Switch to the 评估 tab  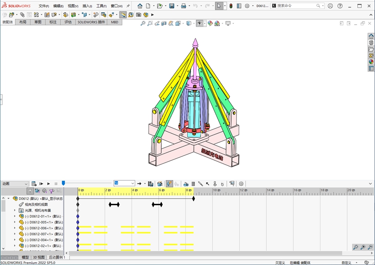pos(68,22)
